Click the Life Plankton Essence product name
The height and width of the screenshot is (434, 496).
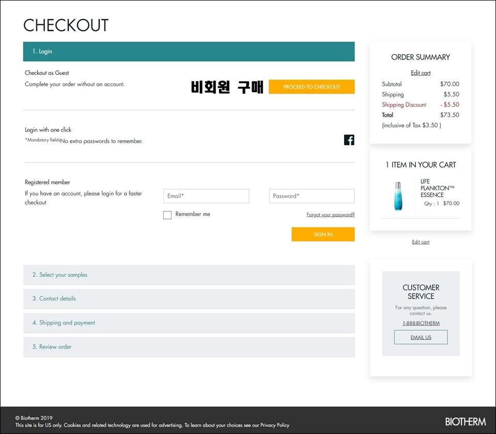(x=437, y=188)
